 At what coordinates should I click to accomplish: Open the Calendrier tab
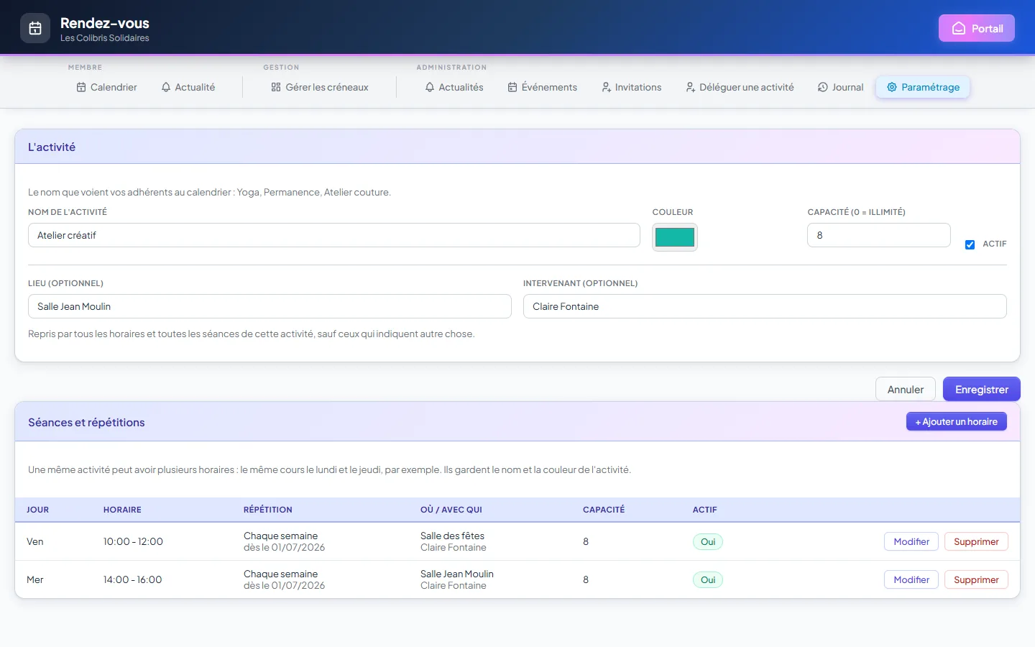coord(106,87)
